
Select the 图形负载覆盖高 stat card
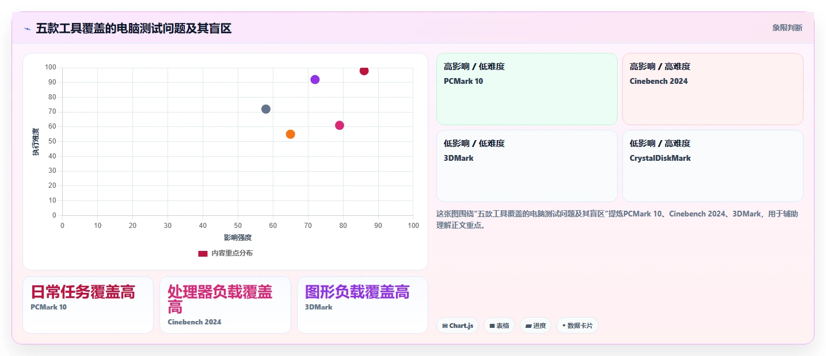click(363, 305)
